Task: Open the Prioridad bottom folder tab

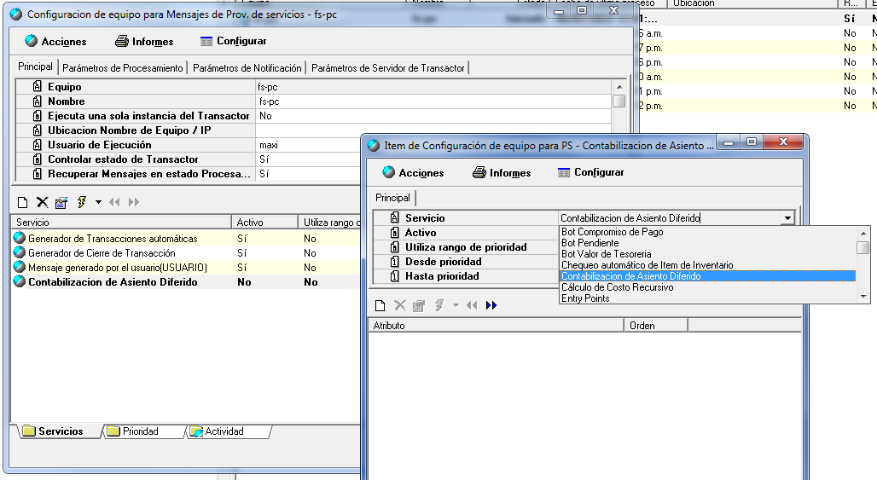Action: click(140, 431)
